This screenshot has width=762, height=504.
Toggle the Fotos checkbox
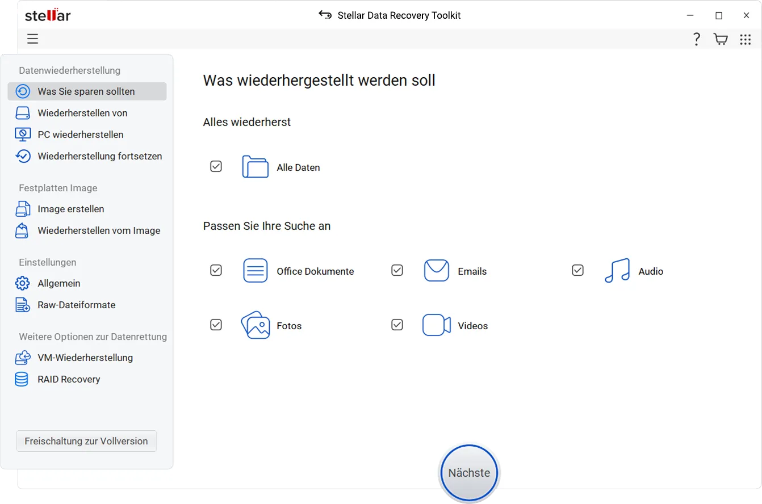[x=216, y=325]
